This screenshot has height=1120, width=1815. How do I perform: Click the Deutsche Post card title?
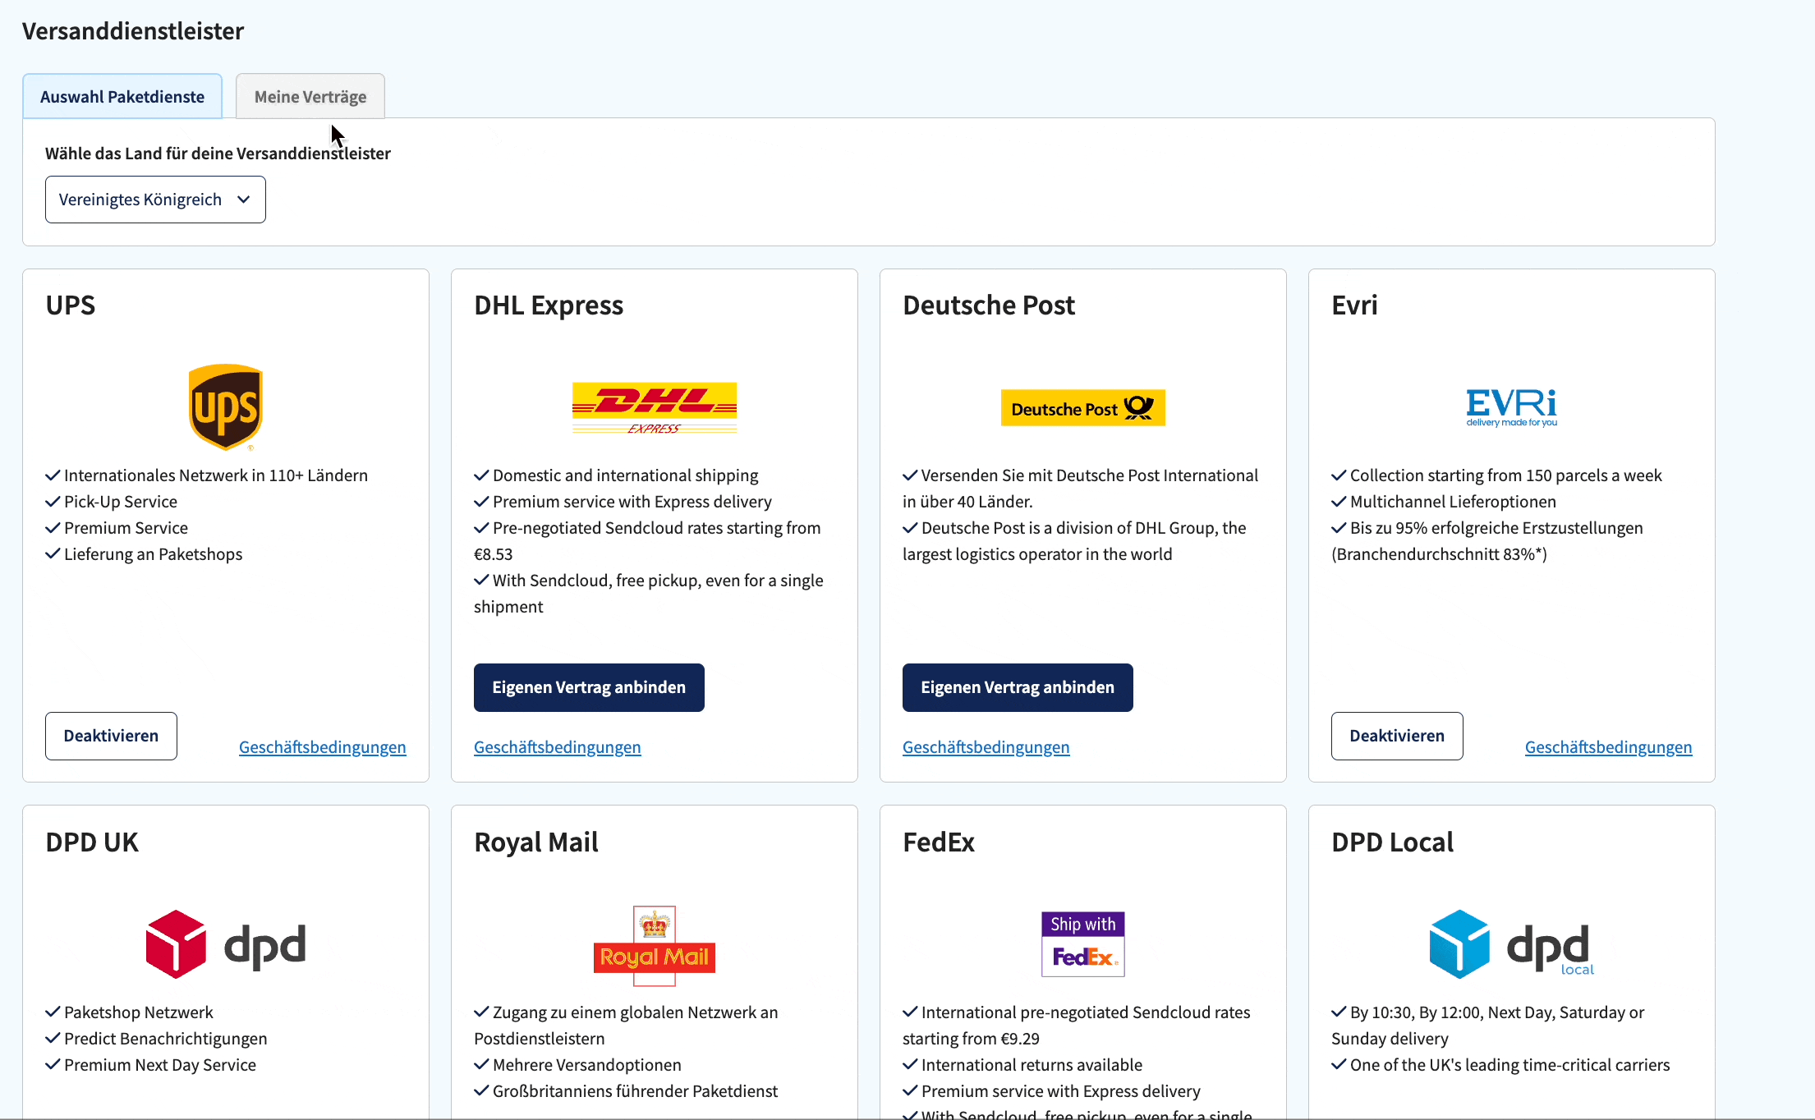click(x=989, y=305)
